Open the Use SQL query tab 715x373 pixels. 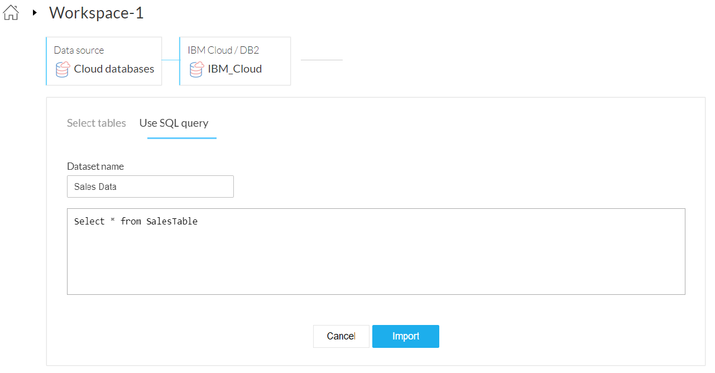[174, 123]
